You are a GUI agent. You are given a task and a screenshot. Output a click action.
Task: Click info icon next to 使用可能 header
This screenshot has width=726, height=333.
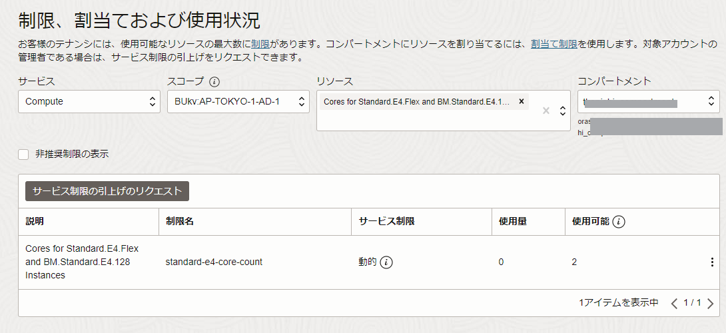(x=619, y=222)
